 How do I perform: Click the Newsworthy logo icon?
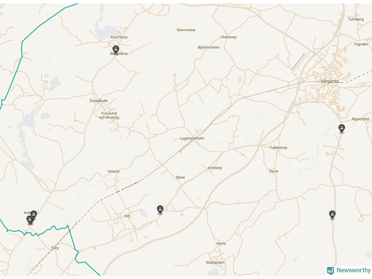pyautogui.click(x=330, y=271)
